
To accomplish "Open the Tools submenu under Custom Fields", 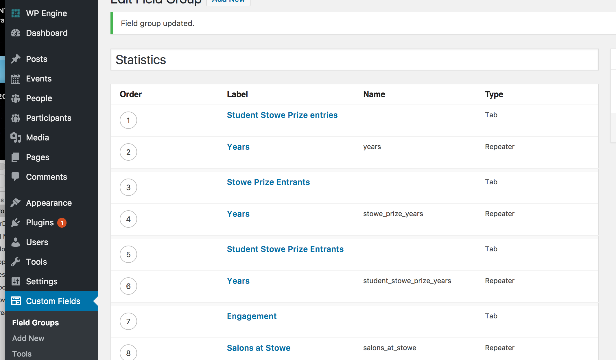I will click(22, 354).
